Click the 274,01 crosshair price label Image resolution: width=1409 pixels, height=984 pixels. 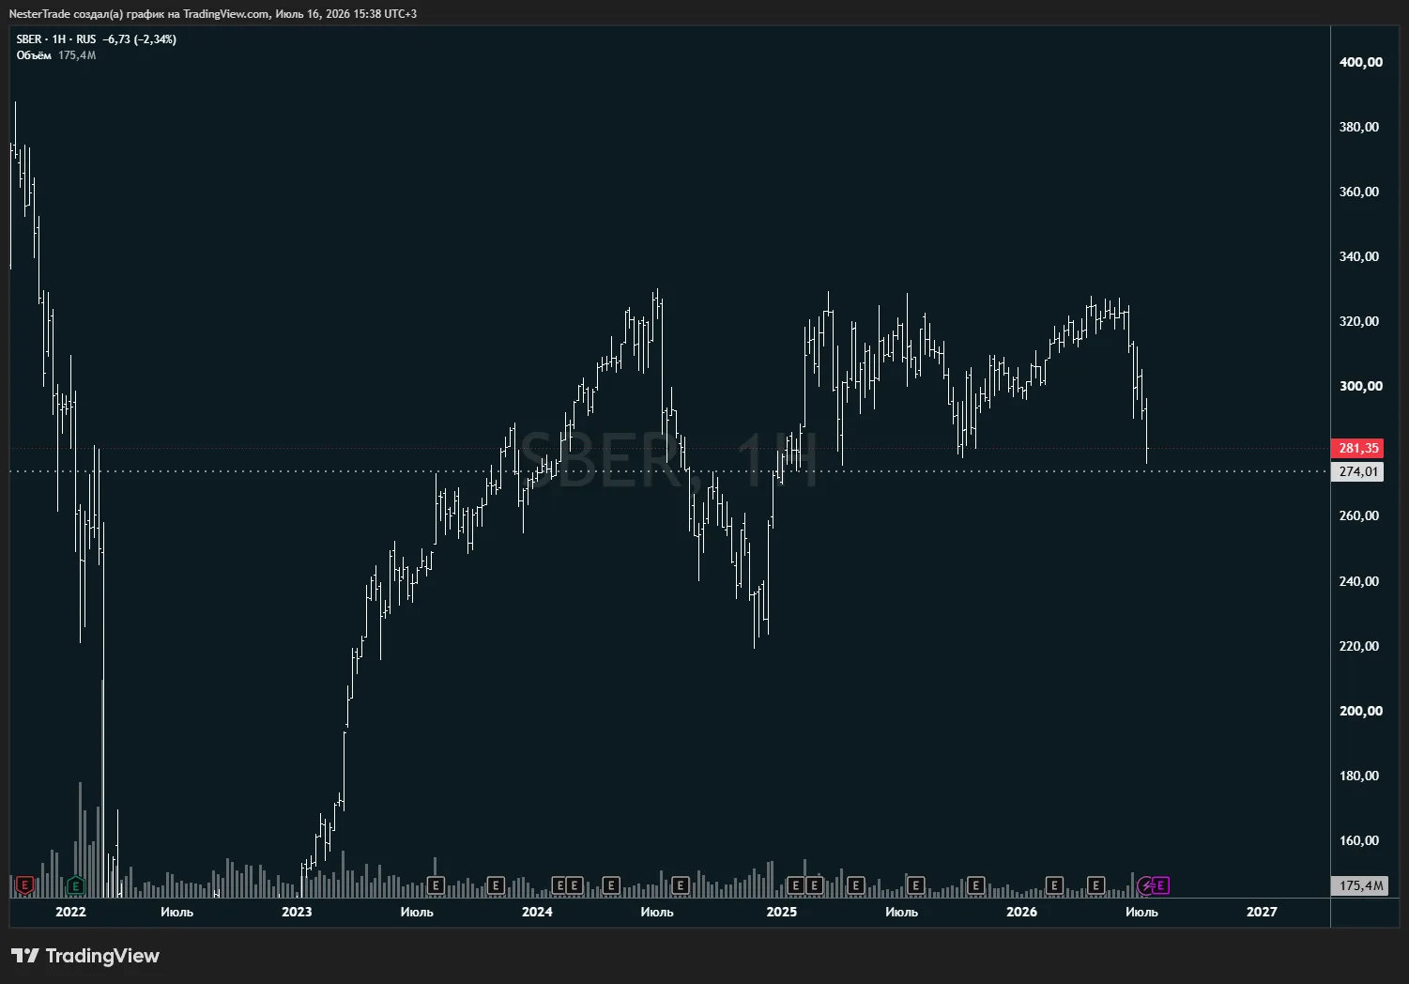(x=1357, y=471)
